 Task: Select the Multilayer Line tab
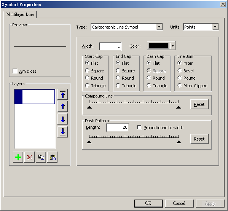[x=20, y=14]
